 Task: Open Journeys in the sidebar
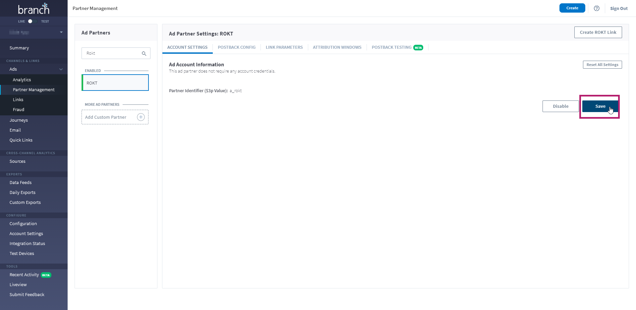19,120
